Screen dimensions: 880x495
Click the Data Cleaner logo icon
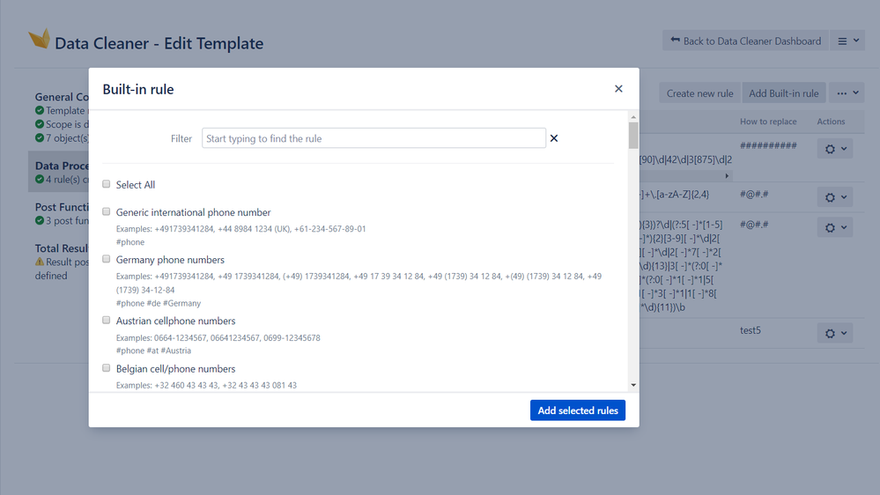(x=40, y=39)
